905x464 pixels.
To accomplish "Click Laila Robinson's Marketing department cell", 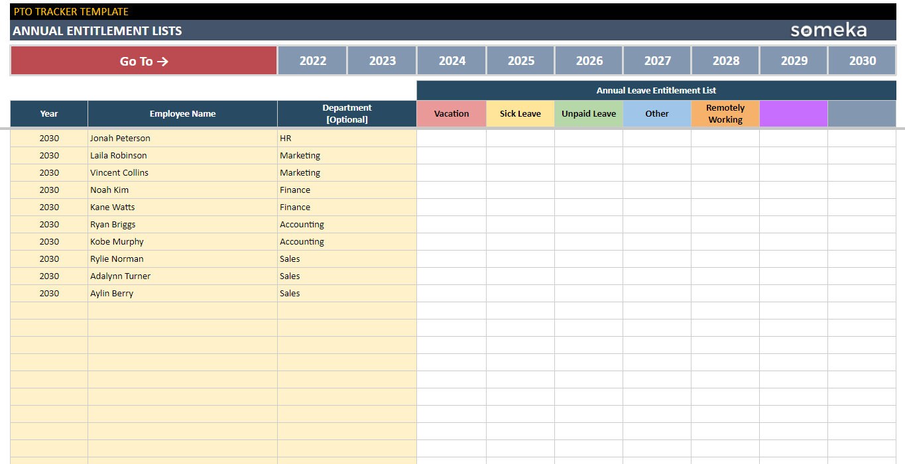I will [347, 155].
